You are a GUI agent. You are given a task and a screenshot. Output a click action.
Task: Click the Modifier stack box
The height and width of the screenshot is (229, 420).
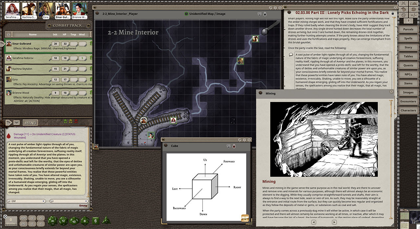[x=10, y=220]
